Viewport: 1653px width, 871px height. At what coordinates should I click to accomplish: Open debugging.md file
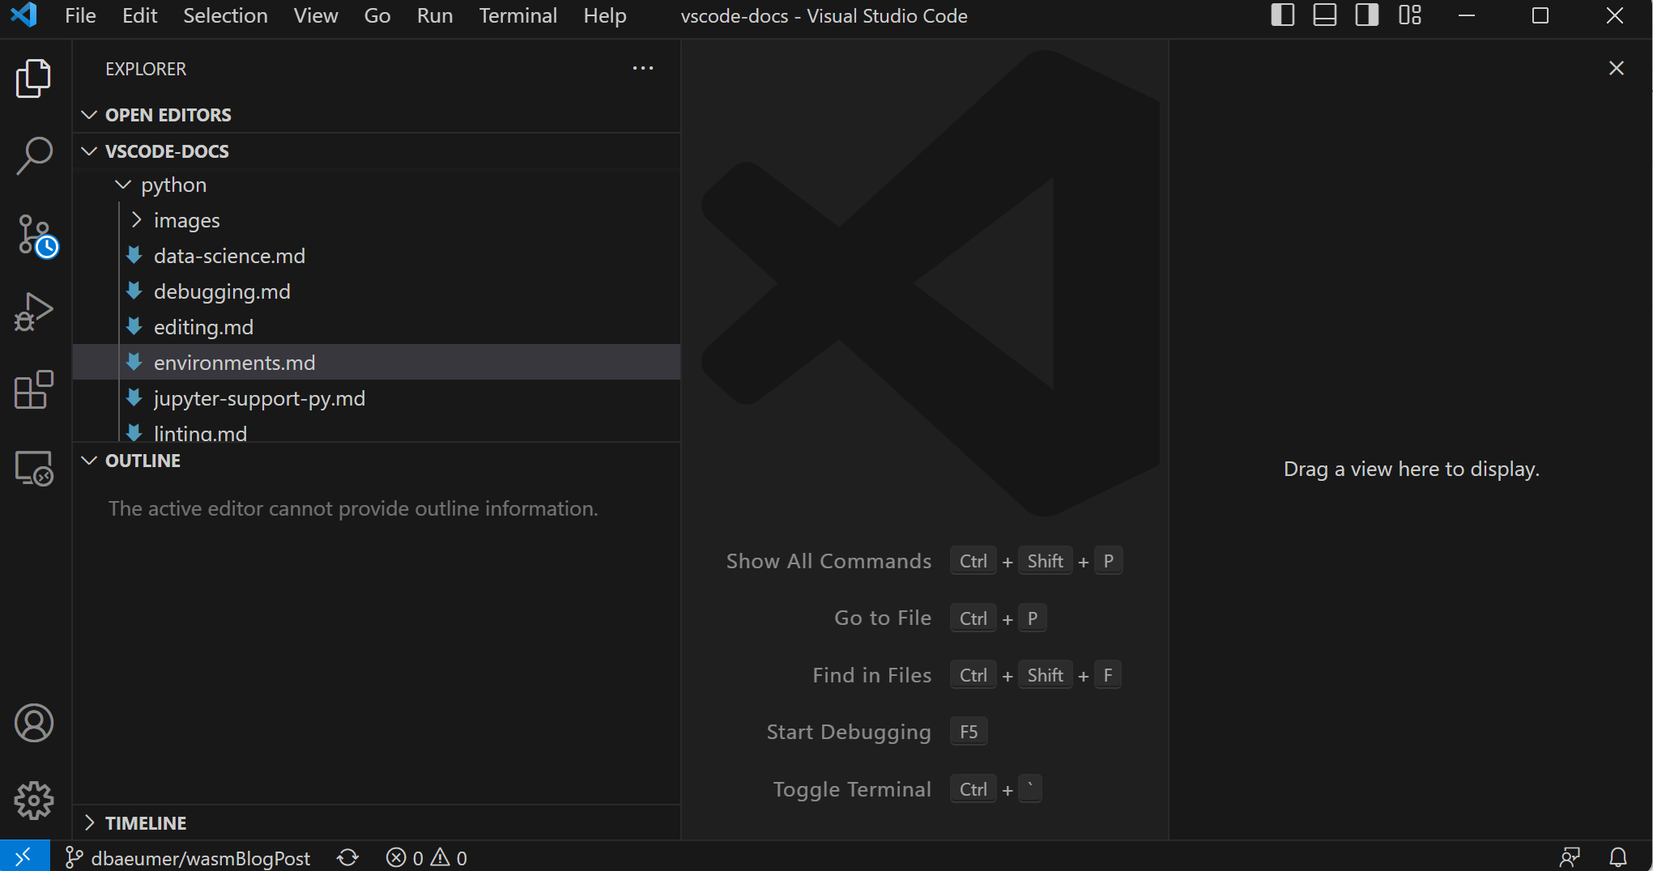tap(377, 291)
